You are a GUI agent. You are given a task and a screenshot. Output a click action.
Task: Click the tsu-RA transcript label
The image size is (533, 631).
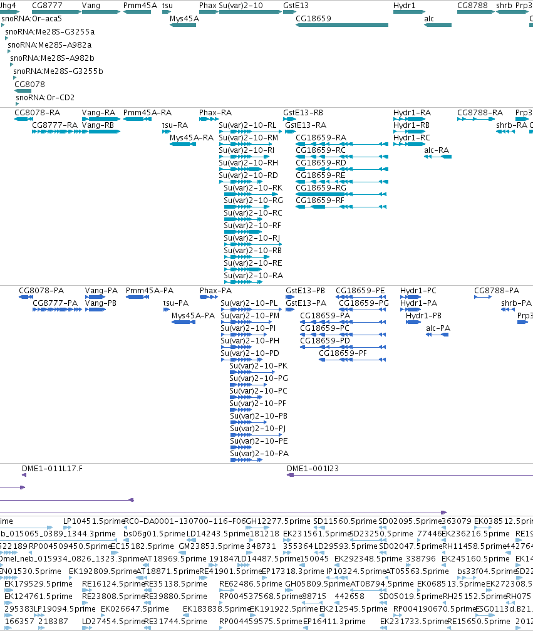(175, 125)
